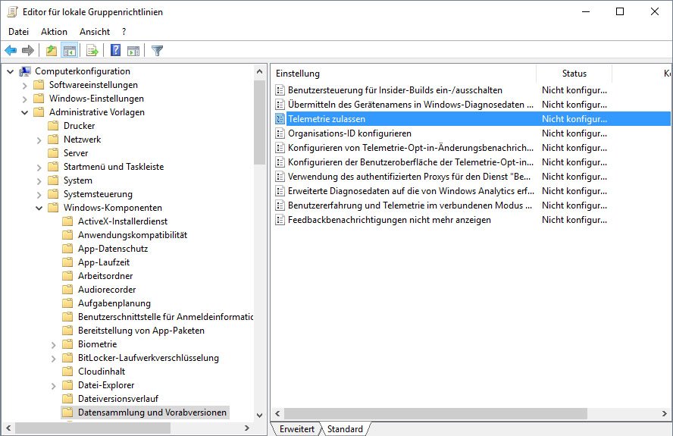Open the Datei menu
The width and height of the screenshot is (673, 436).
click(18, 32)
